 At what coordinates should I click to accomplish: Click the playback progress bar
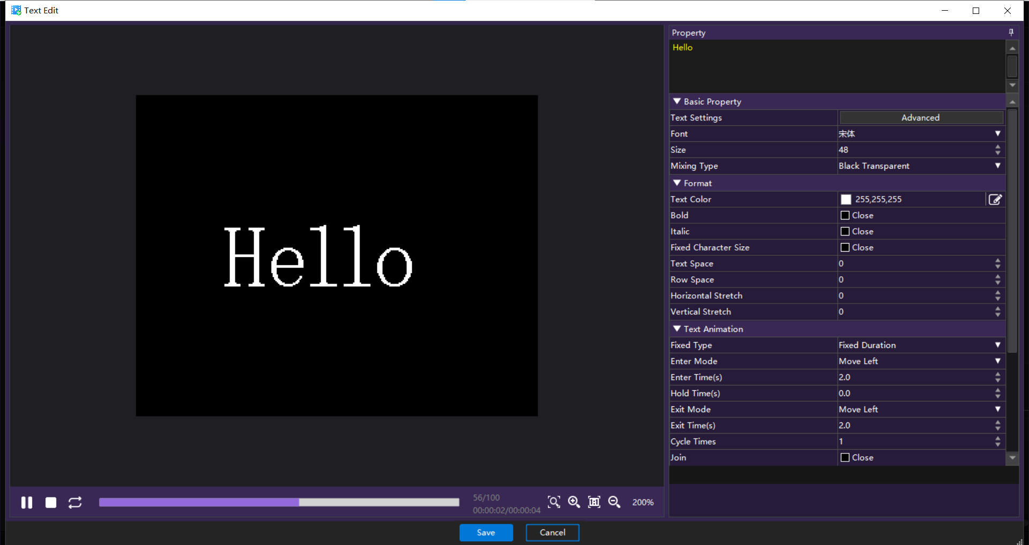tap(279, 502)
